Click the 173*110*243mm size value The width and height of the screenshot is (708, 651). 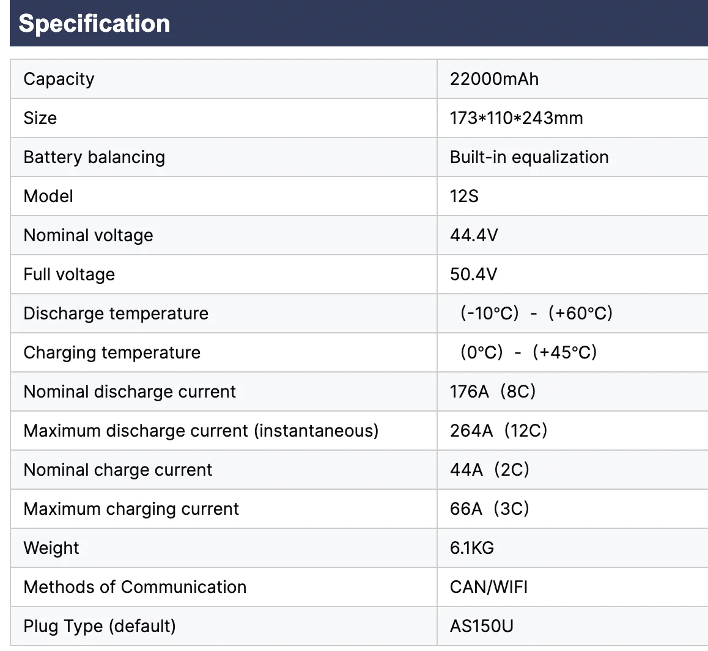click(x=516, y=118)
